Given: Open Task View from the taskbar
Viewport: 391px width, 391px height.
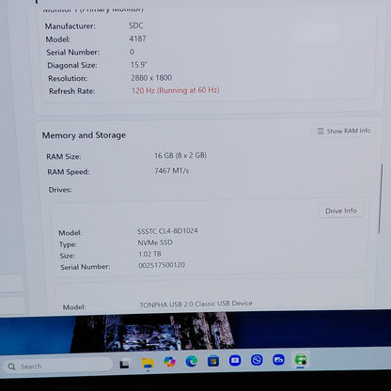Looking at the screenshot, I should click(x=125, y=364).
